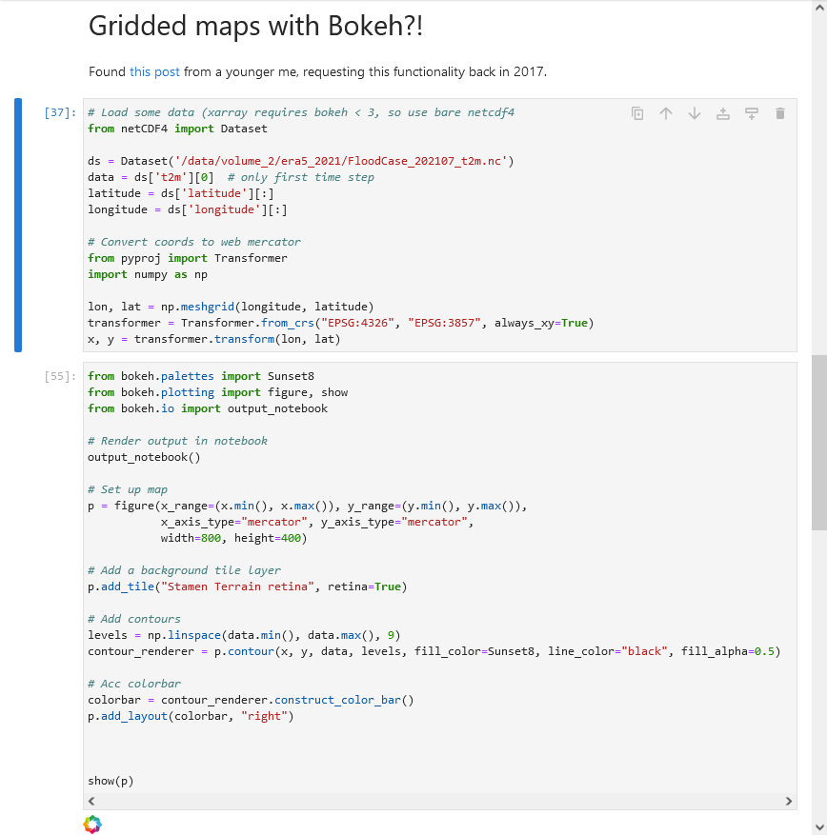Move the selected cell up
Viewport: 827px width, 835px height.
click(665, 112)
